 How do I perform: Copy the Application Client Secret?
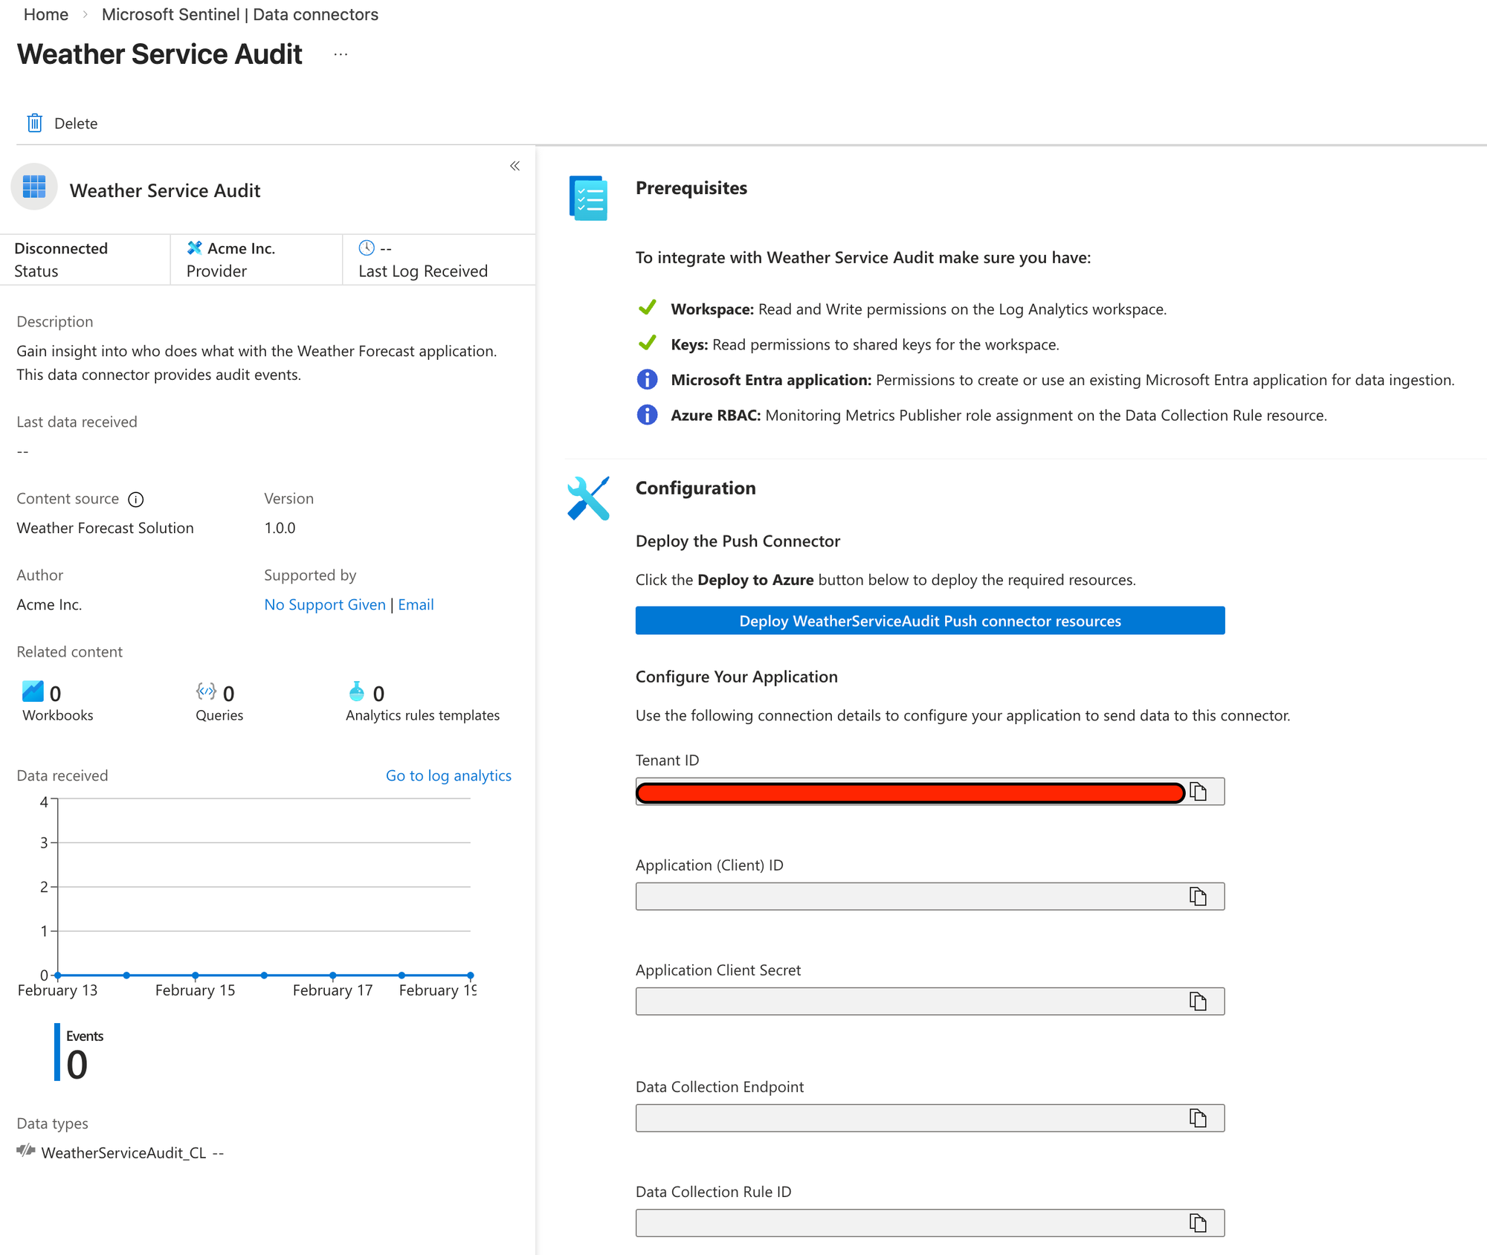click(1198, 1001)
